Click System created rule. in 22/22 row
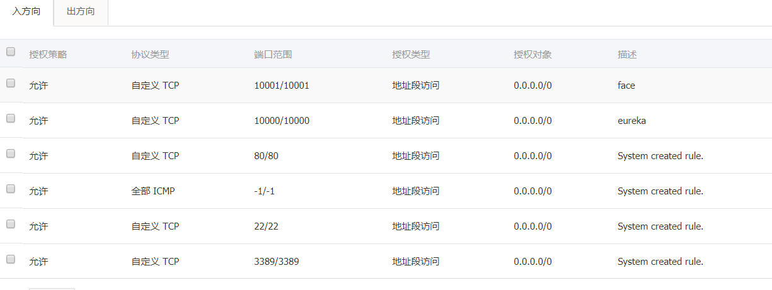This screenshot has height=290, width=772. (660, 226)
